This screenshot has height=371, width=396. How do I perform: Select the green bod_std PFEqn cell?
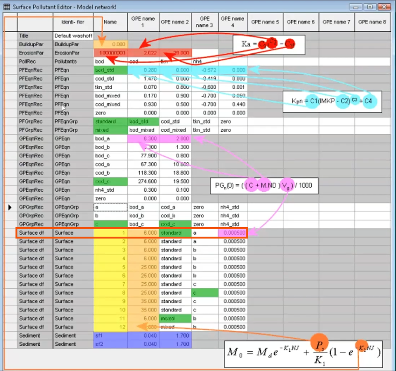tap(110, 70)
